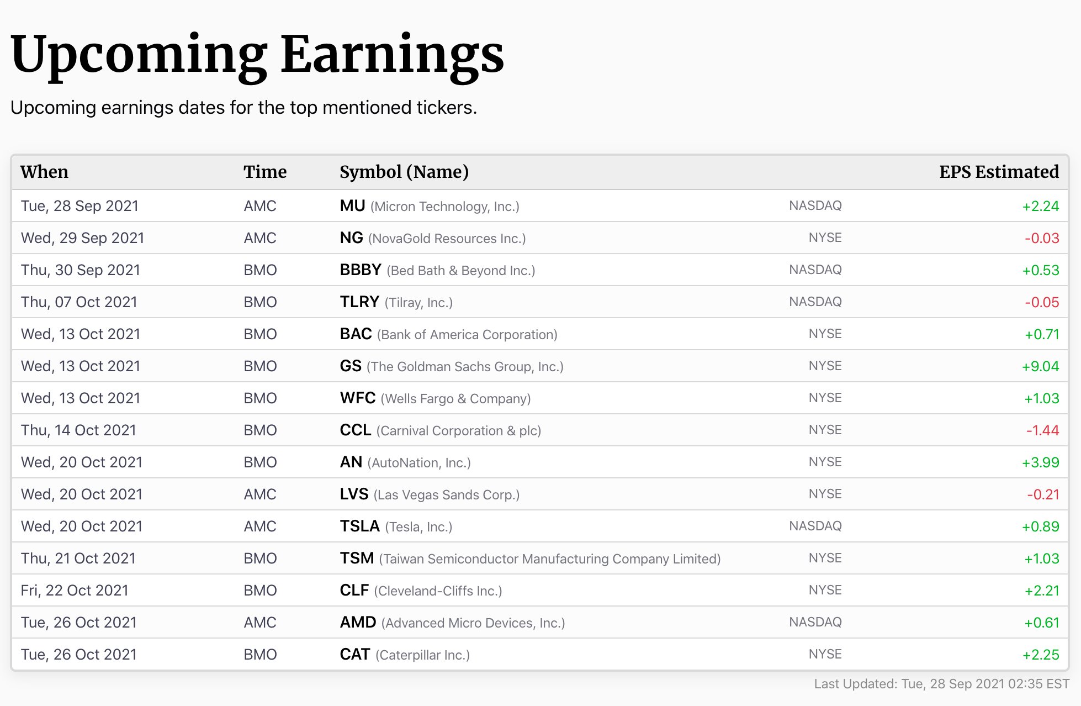Click the CLF Cleveland-Cliffs ticker
The image size is (1081, 706).
(x=354, y=591)
